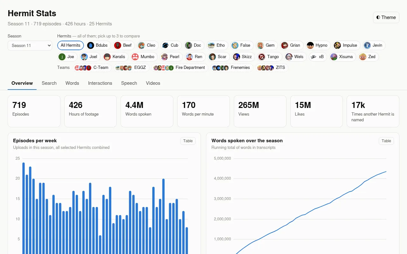Select Doc's avatar icon
This screenshot has width=407, height=254.
pyautogui.click(x=189, y=45)
